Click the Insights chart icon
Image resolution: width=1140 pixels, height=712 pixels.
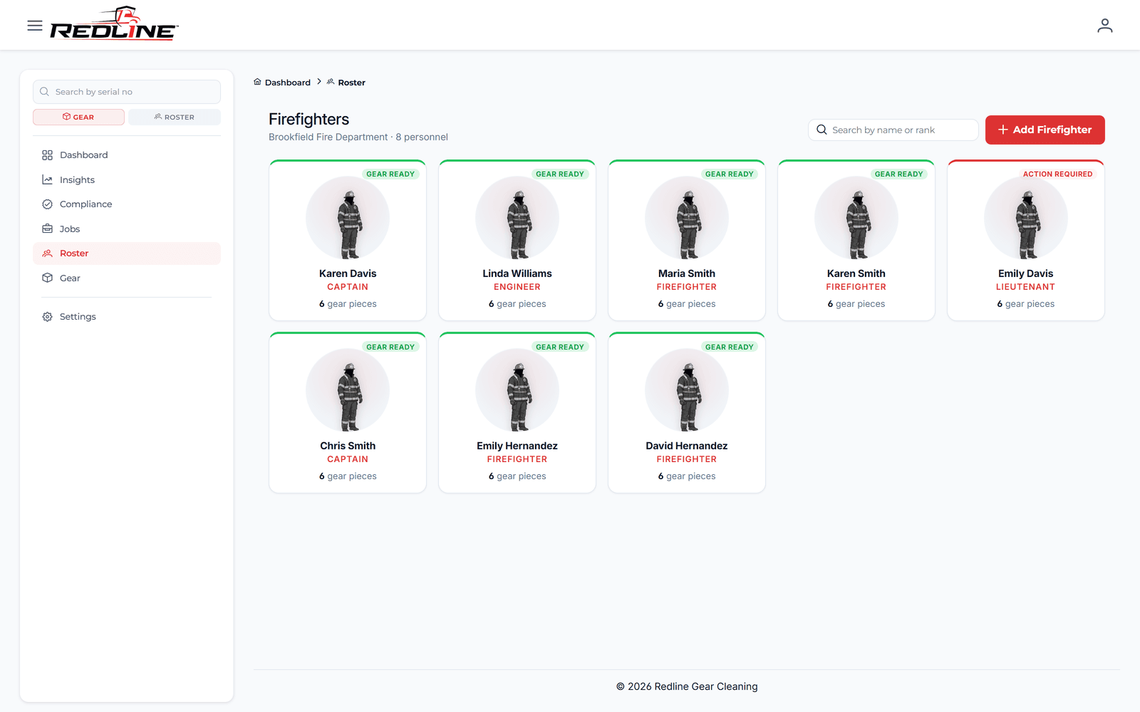point(48,180)
